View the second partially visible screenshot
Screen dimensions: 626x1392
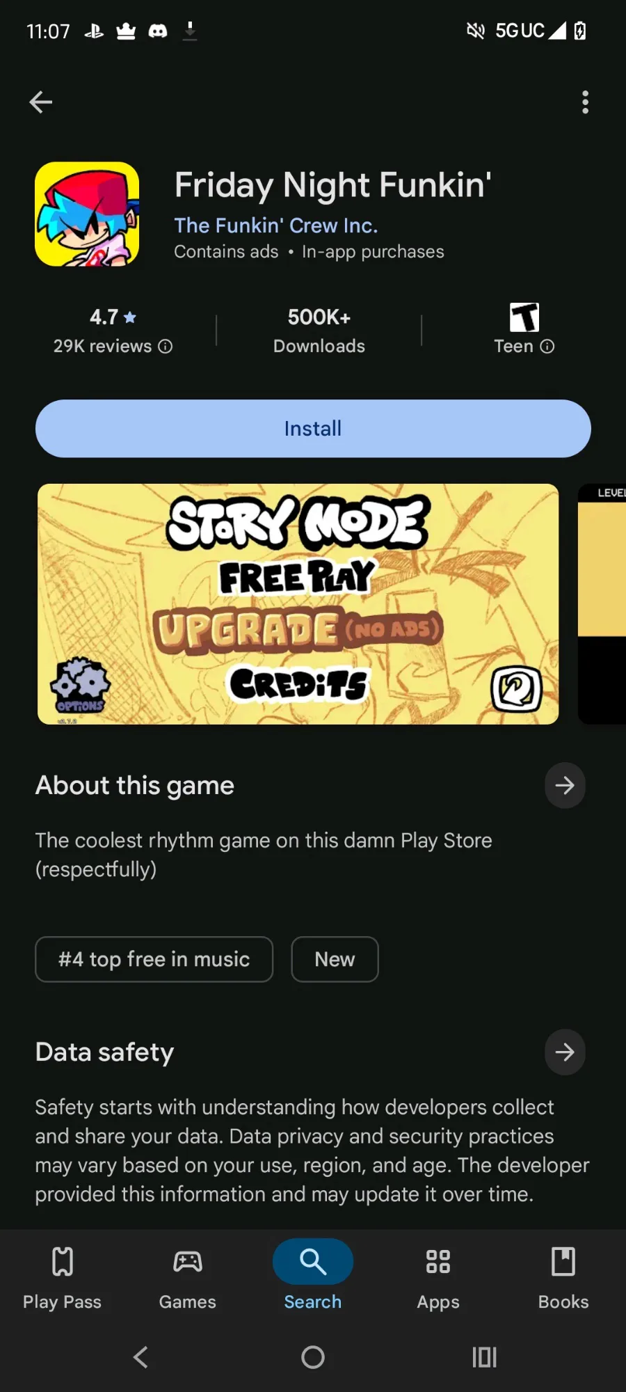(x=602, y=604)
